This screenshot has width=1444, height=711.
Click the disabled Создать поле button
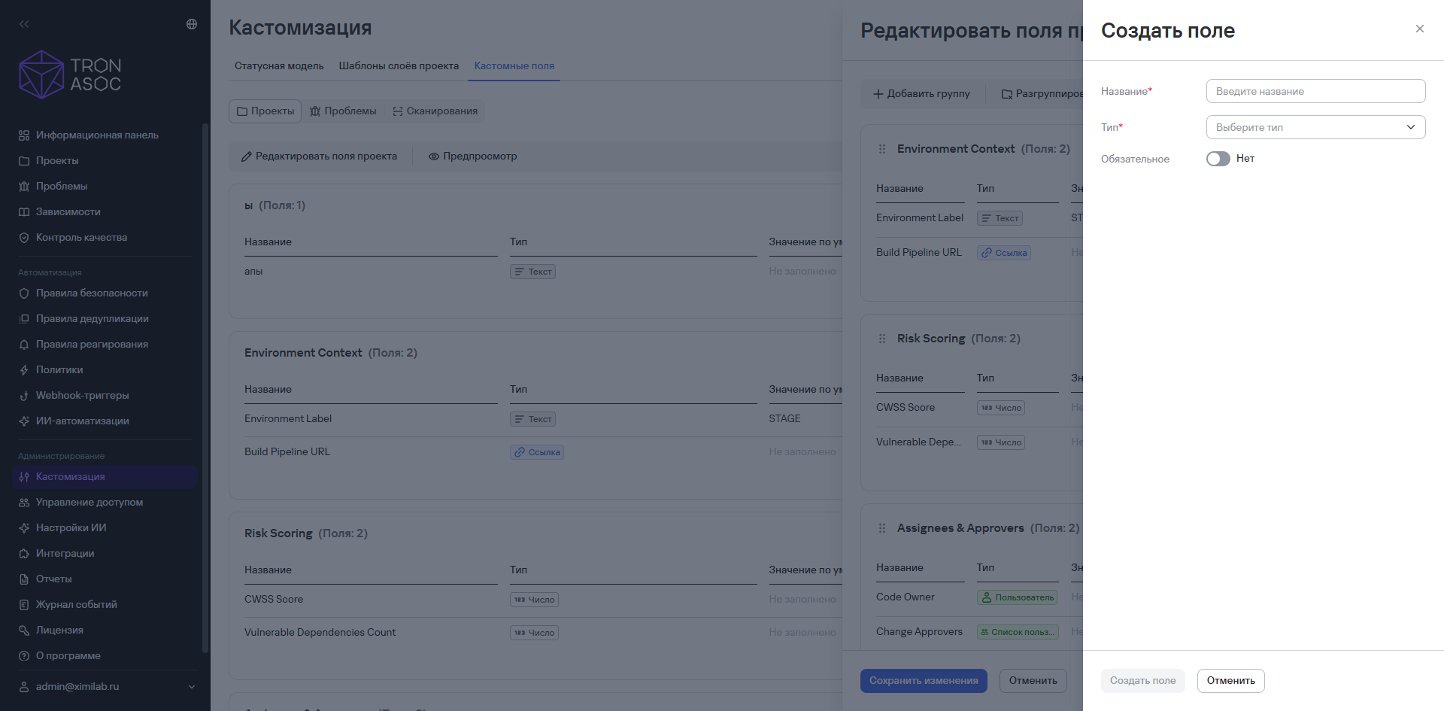1143,681
